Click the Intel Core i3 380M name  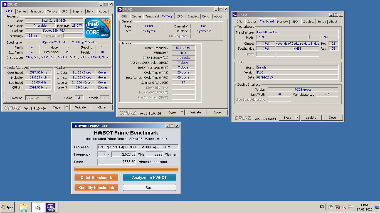tap(54, 21)
